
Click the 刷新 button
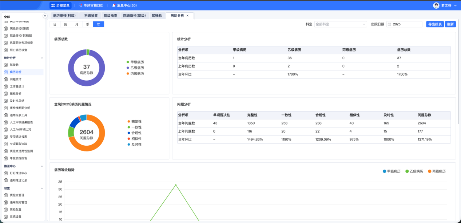point(450,24)
